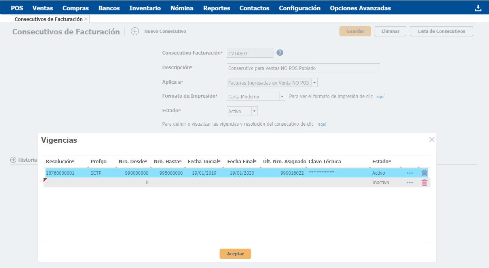Click the Descripción text field
Screen dimensions: 489x268
click(x=303, y=68)
